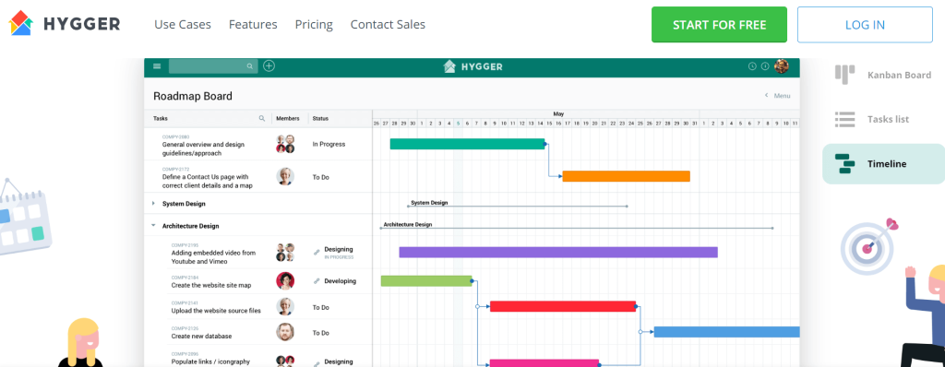The height and width of the screenshot is (367, 945).
Task: Click the member avatar for Create new database
Action: [x=286, y=332]
